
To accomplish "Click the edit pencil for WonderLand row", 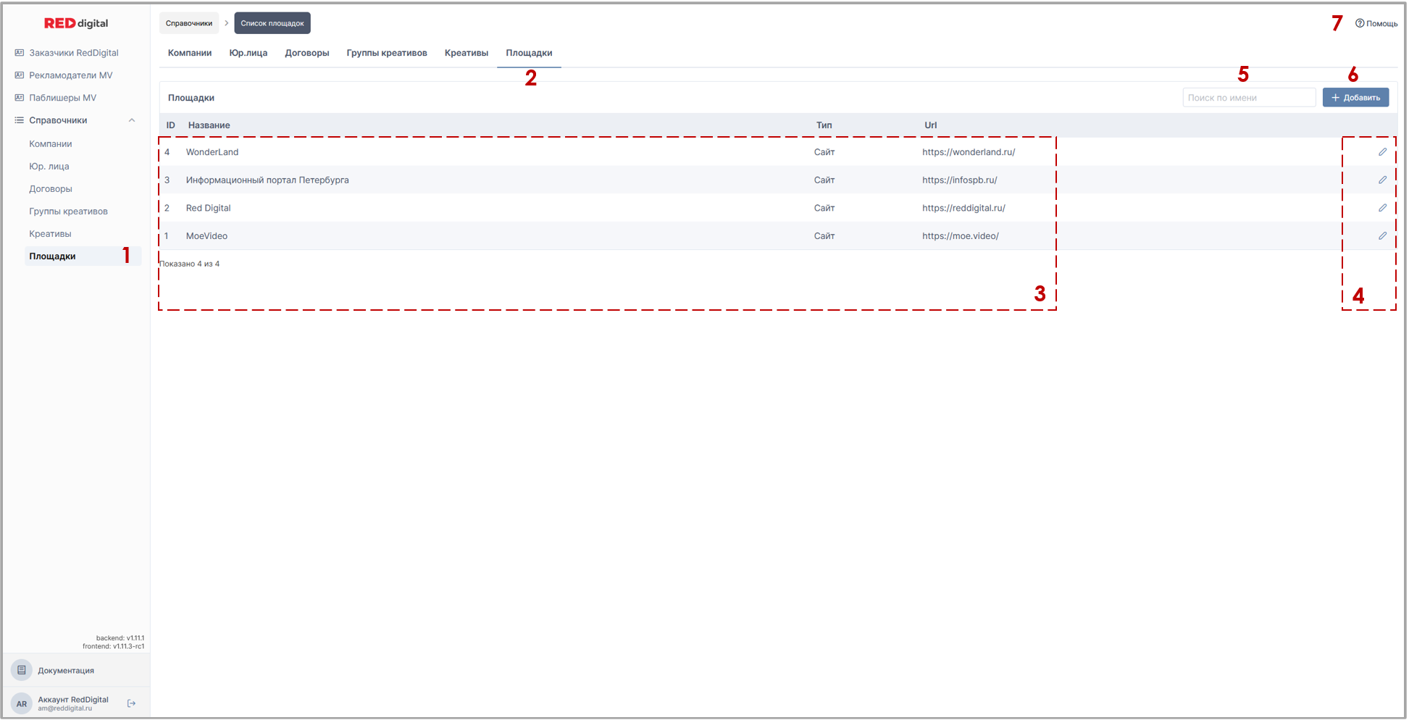I will click(x=1382, y=152).
